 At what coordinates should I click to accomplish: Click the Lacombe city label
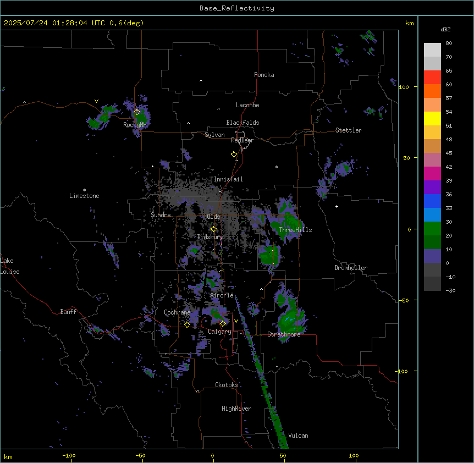tap(247, 105)
